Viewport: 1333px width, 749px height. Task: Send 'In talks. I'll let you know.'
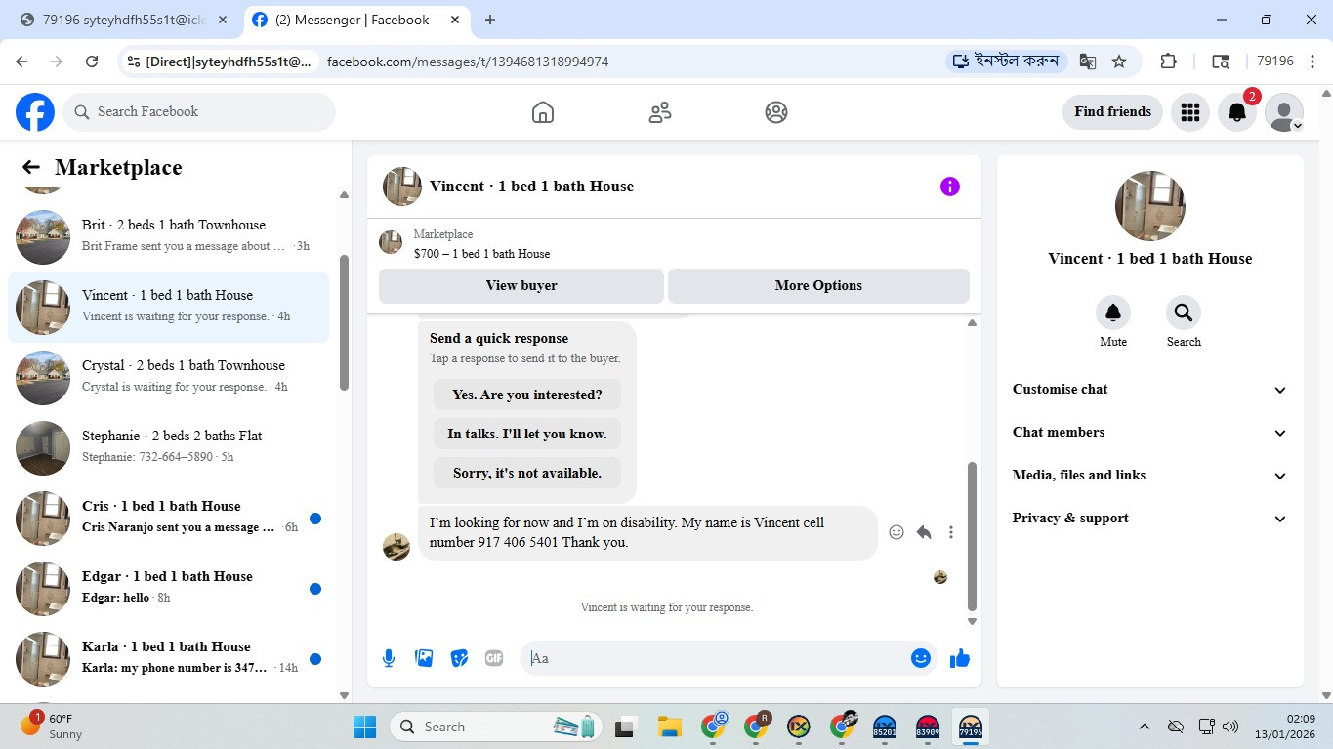pos(527,435)
